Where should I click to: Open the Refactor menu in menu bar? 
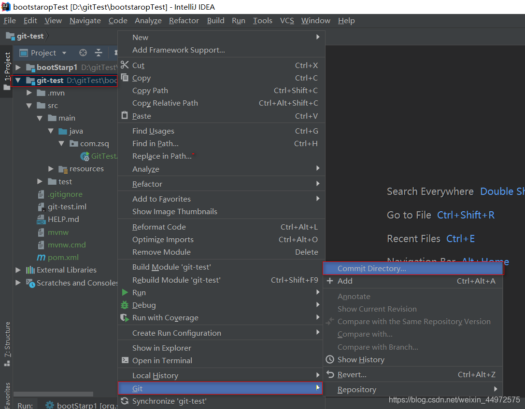(x=184, y=20)
